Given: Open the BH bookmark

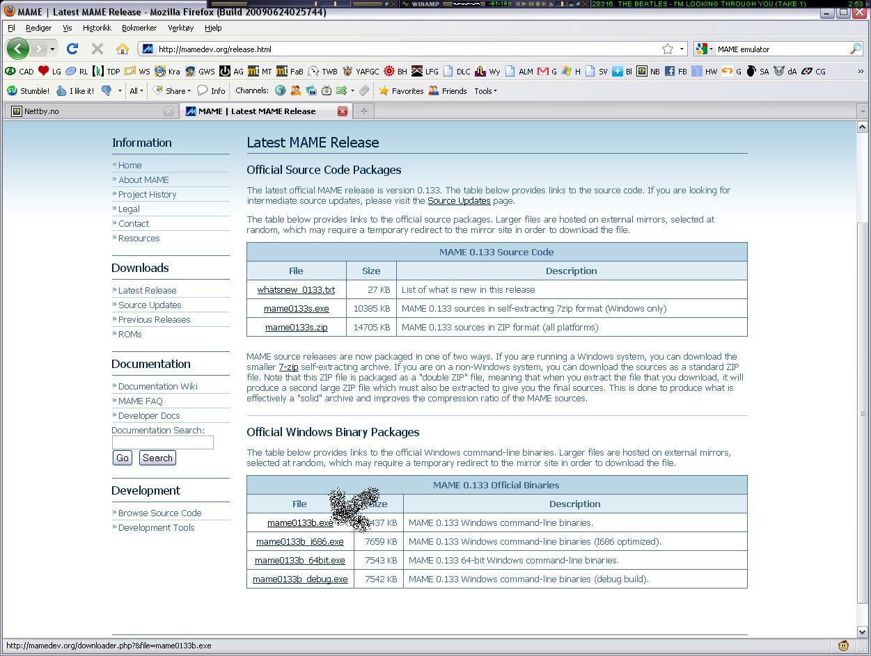Looking at the screenshot, I should pos(395,71).
